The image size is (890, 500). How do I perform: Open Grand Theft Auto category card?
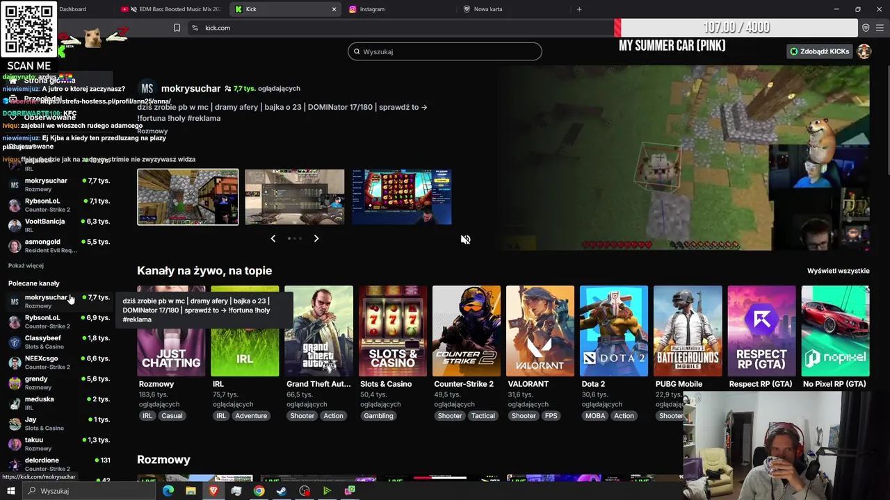318,331
